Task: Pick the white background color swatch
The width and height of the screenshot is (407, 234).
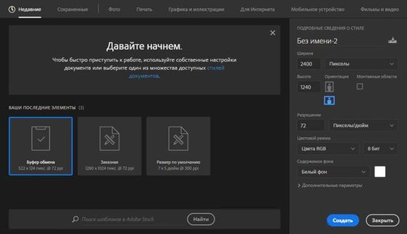Action: point(379,171)
